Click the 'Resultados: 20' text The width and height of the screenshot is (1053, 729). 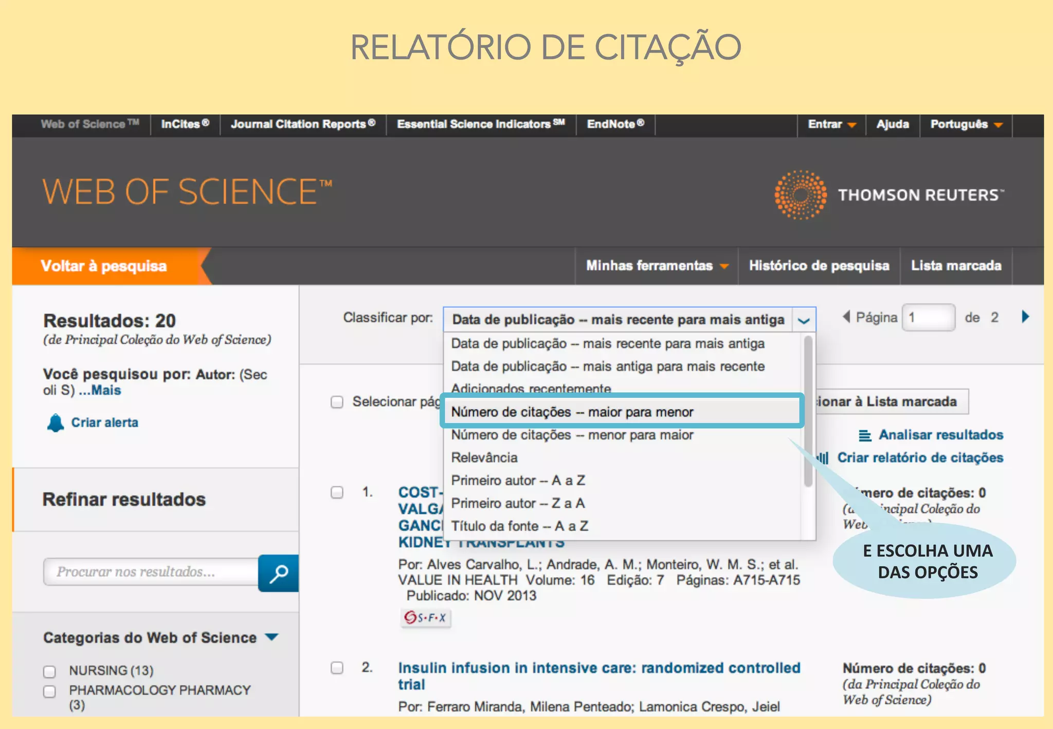point(110,321)
